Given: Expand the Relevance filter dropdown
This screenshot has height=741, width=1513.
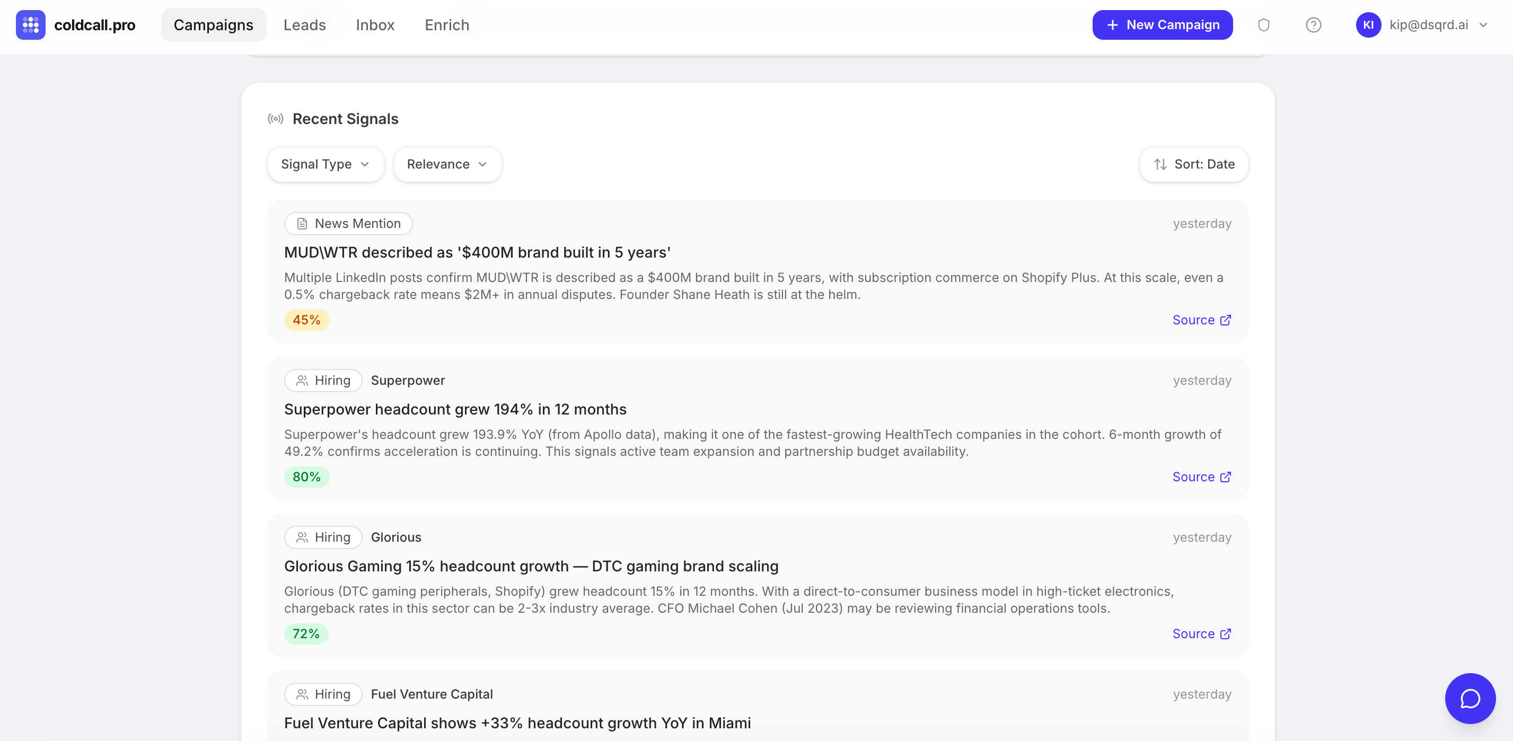Looking at the screenshot, I should click(447, 164).
